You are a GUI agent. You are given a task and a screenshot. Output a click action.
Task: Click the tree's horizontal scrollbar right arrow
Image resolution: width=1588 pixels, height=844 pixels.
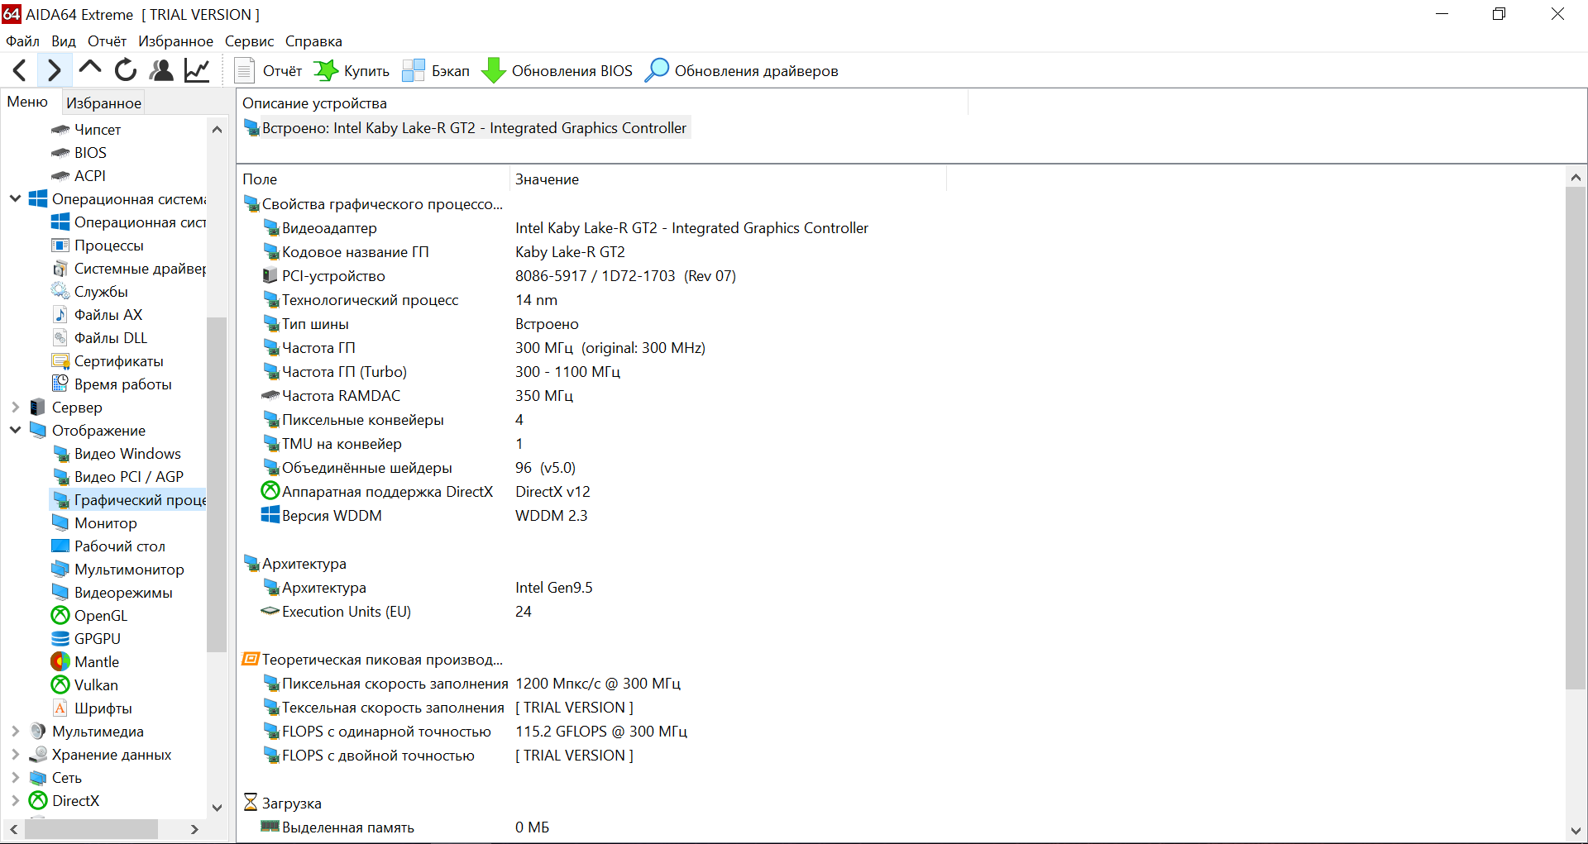click(194, 829)
